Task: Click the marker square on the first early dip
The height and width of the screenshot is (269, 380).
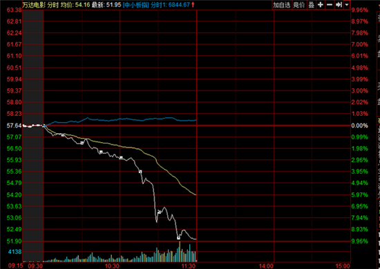Action: click(x=63, y=134)
